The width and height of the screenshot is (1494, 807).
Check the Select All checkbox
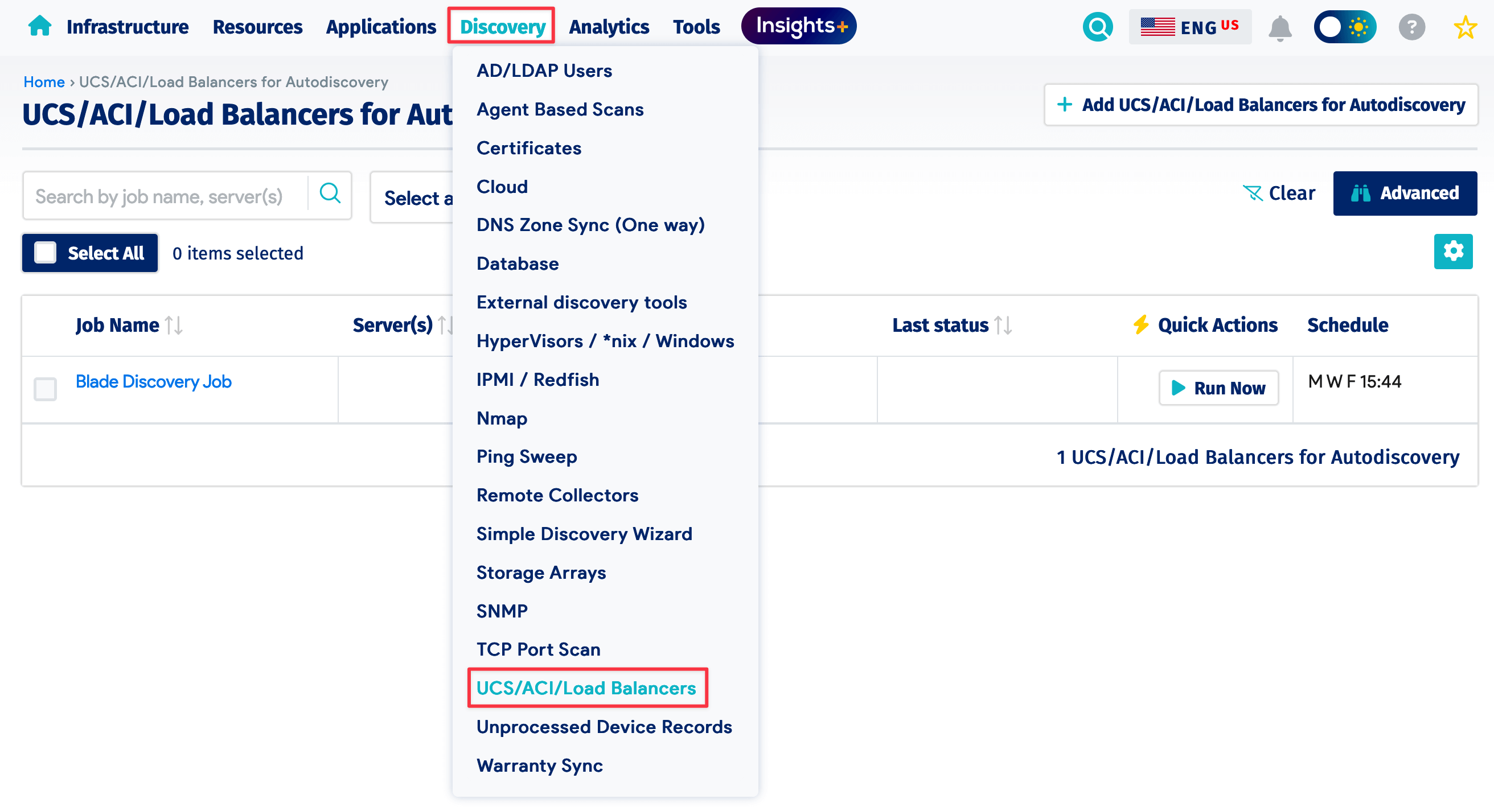click(44, 253)
